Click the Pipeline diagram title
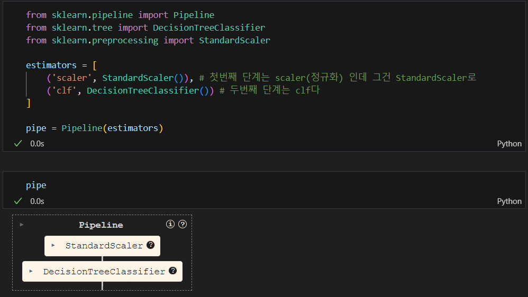Viewport: 528px width, 297px height. (x=101, y=225)
